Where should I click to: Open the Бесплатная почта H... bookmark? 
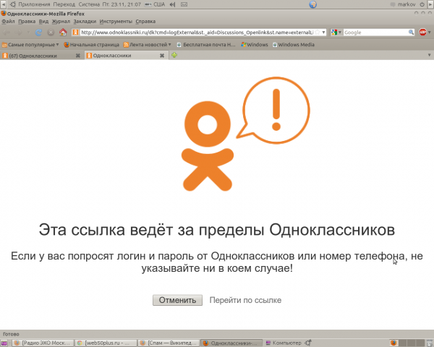coord(206,45)
